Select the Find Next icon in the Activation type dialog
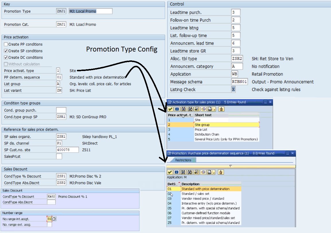 click(x=190, y=109)
